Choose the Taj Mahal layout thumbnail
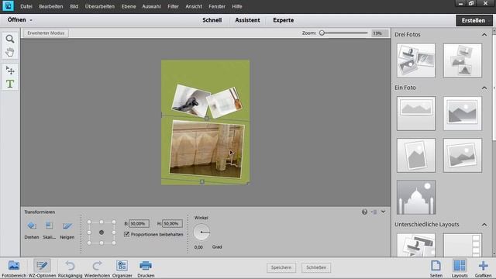Viewport: 496px width, 279px height. tap(415, 197)
